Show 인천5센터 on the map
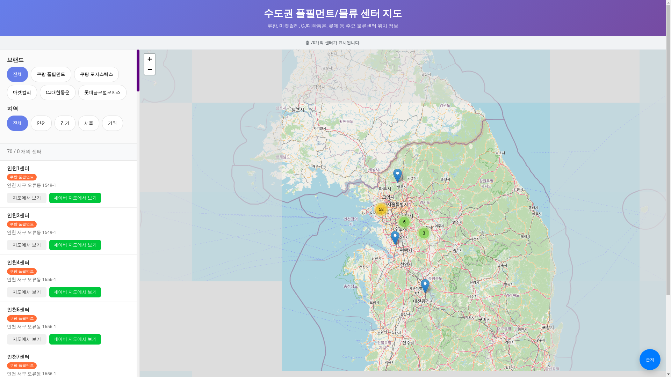 [x=27, y=339]
